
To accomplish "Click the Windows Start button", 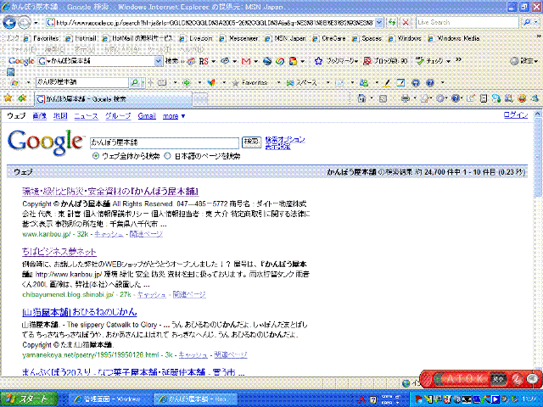I will pyautogui.click(x=29, y=399).
